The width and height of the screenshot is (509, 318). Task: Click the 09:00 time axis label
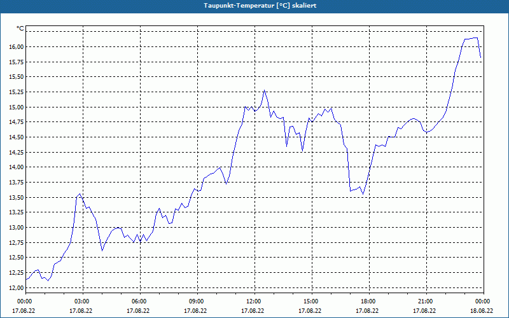pyautogui.click(x=197, y=301)
